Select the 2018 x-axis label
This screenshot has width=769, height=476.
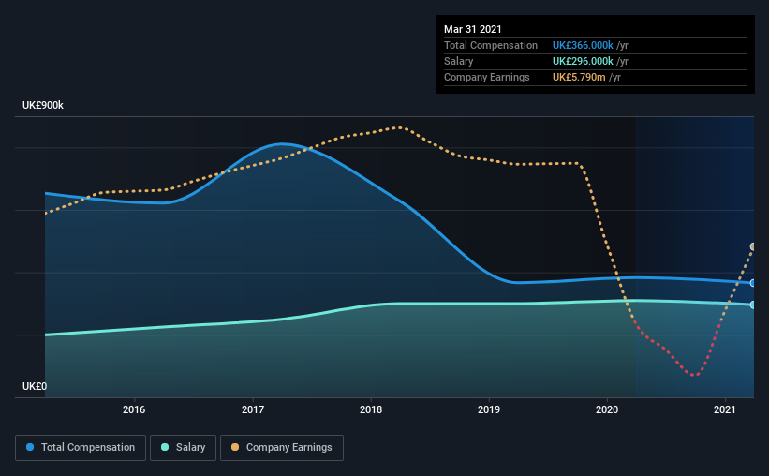point(371,409)
